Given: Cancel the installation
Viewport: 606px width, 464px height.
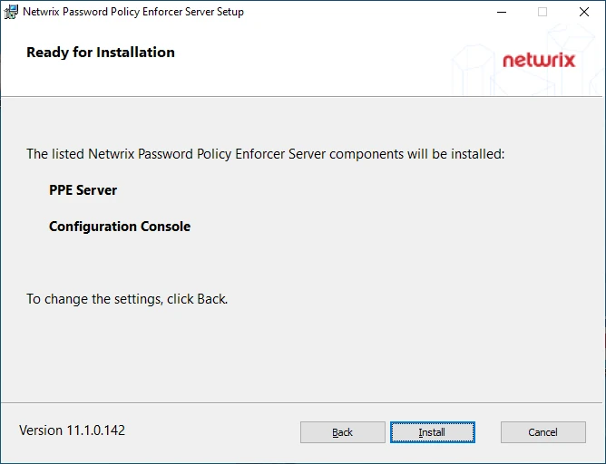Looking at the screenshot, I should tap(542, 432).
